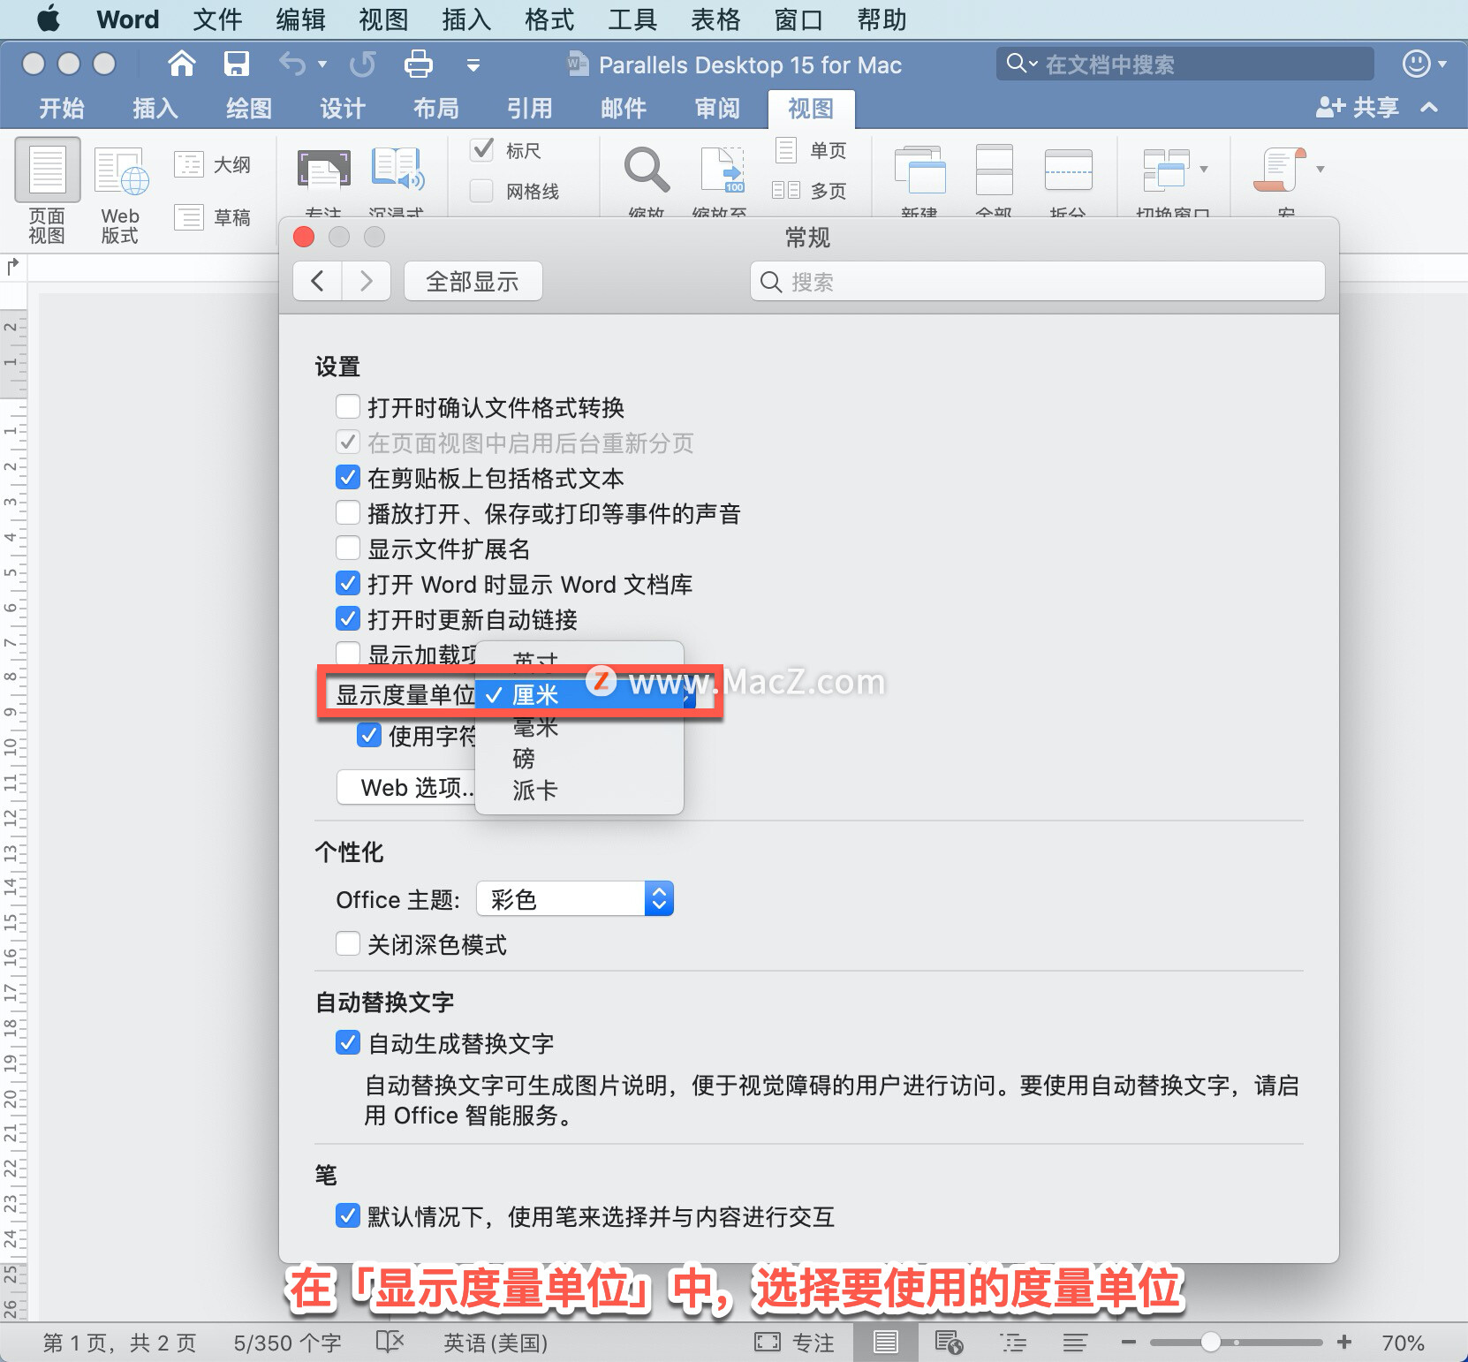The height and width of the screenshot is (1362, 1468).
Task: Select the Multiple Pages view
Action: click(786, 190)
